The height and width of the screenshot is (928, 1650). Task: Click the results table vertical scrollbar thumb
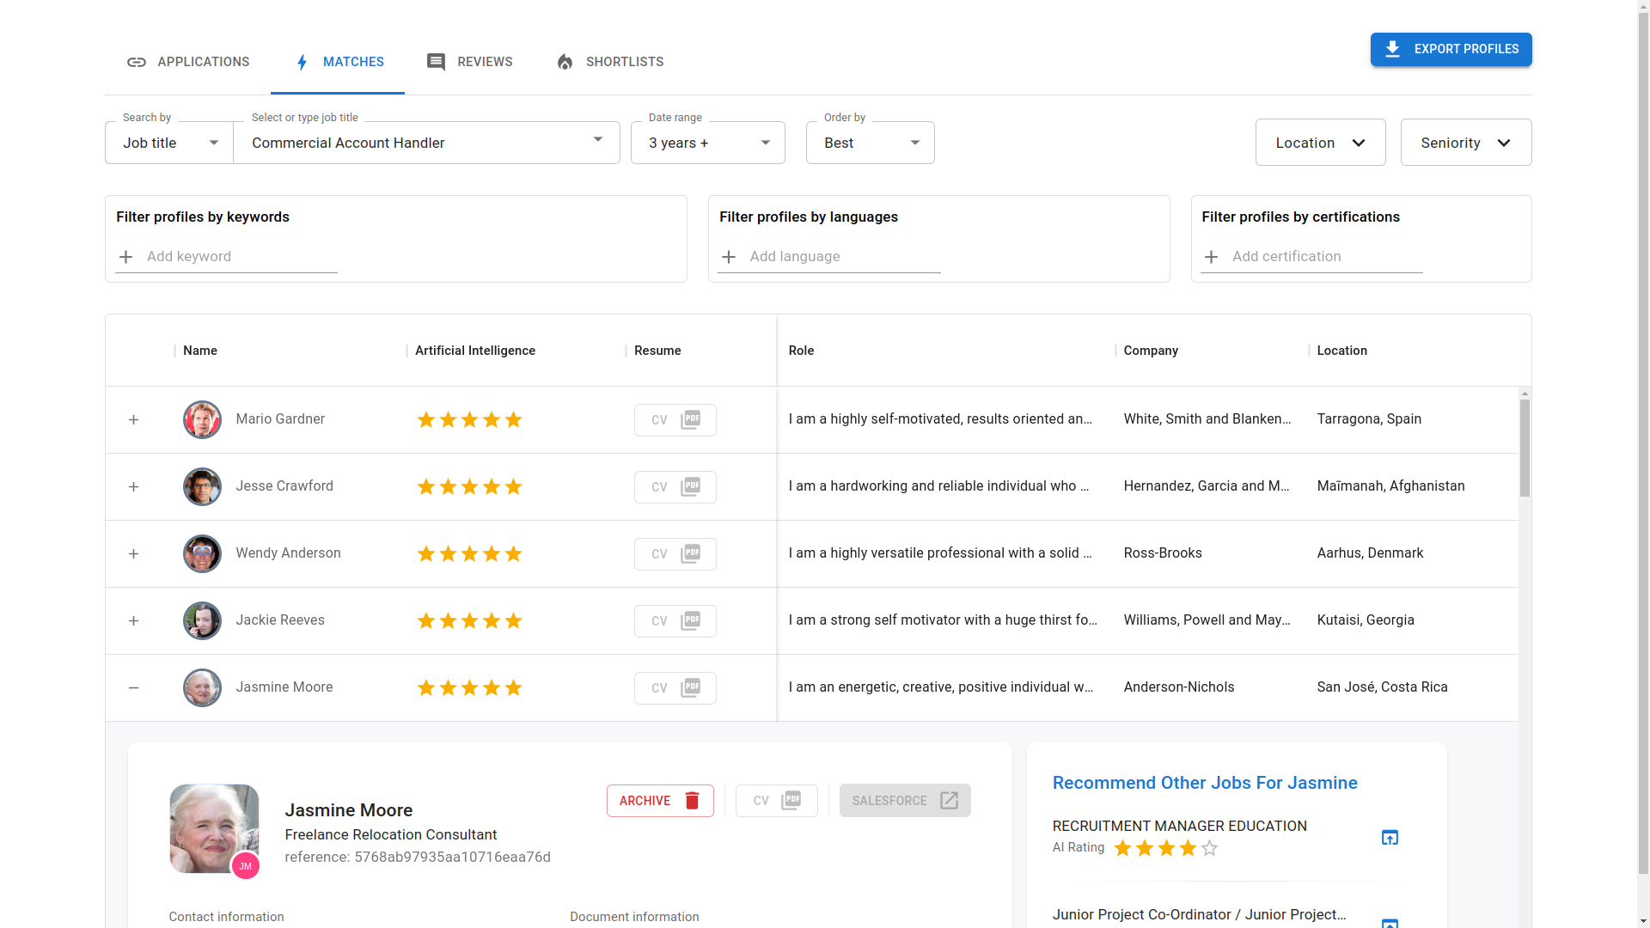(1525, 447)
